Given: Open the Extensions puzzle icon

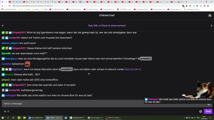Looking at the screenshot, I should click(197, 6).
